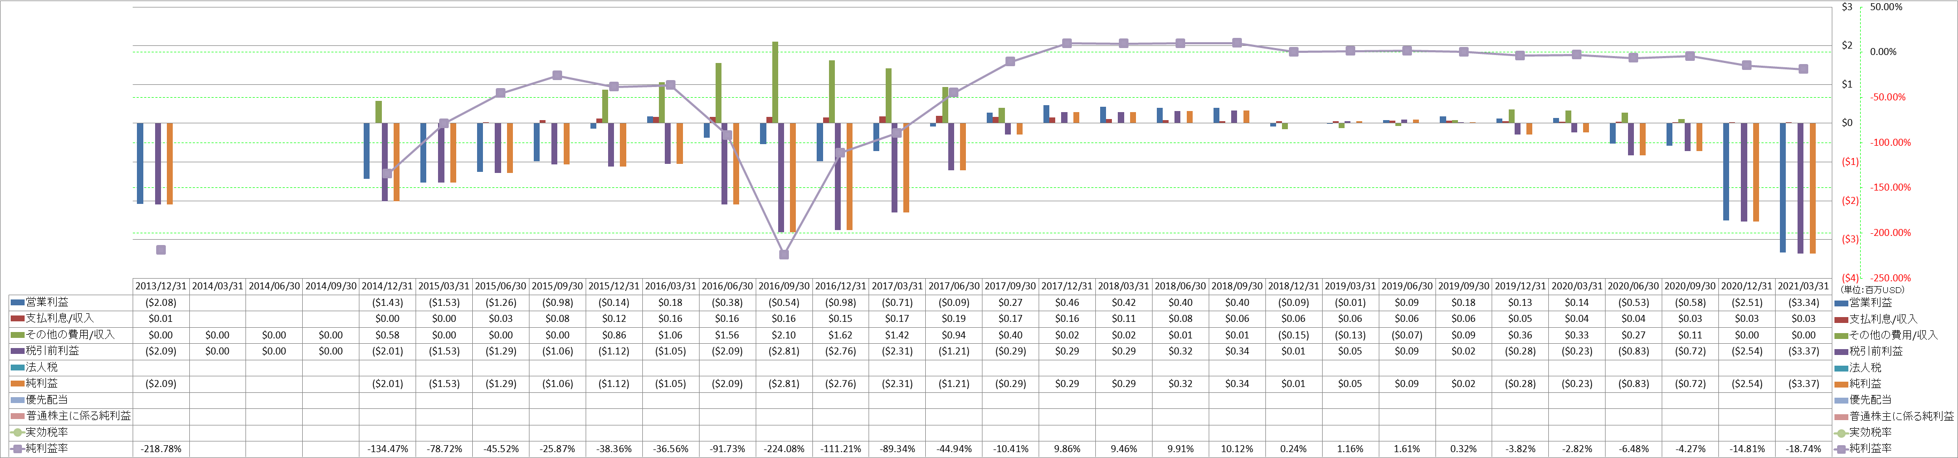
Task: Select the 支払利息/収入 row header in the data table
Action: [x=71, y=319]
